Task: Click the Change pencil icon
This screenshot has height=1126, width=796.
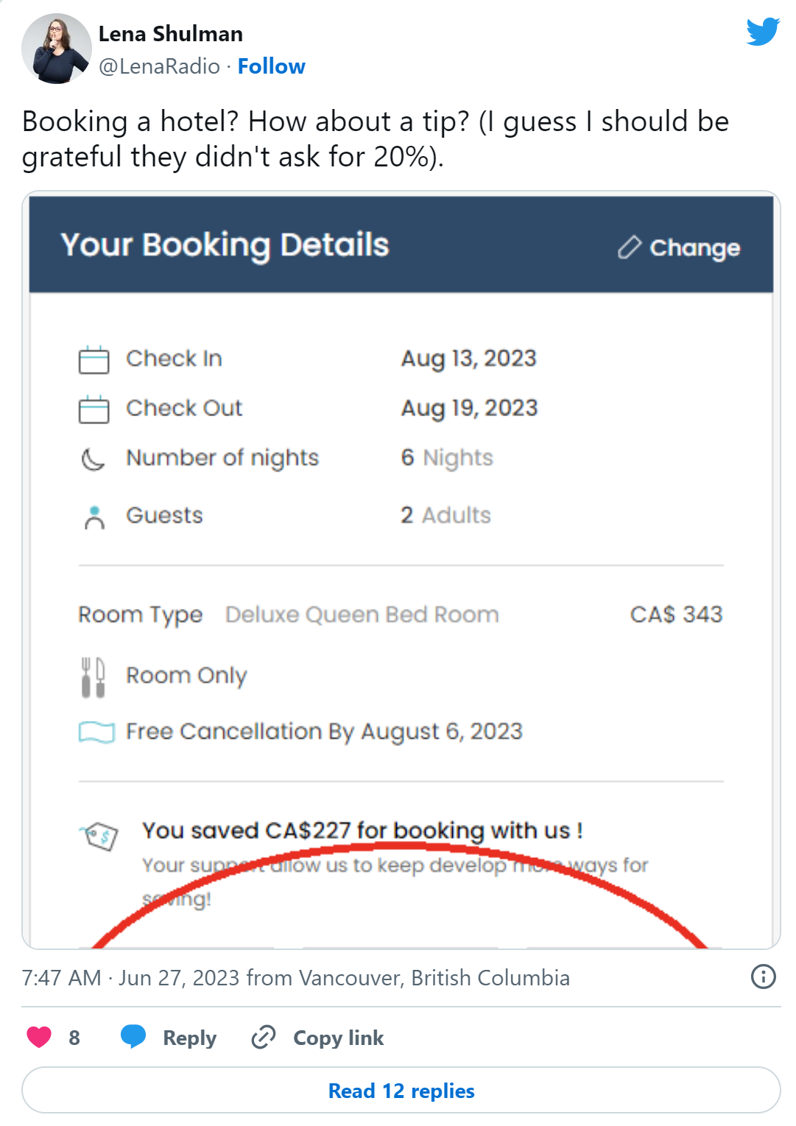Action: (630, 247)
